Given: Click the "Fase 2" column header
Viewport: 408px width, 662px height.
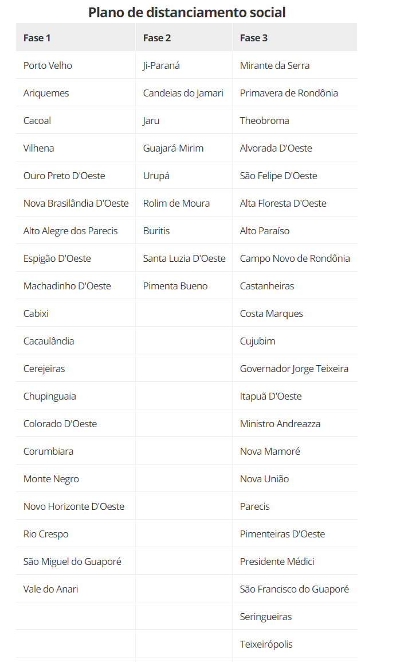Looking at the screenshot, I should point(157,38).
